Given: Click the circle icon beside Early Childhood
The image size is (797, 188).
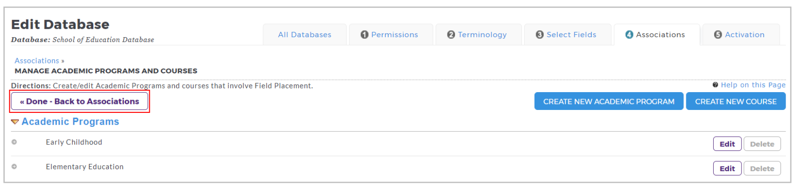Looking at the screenshot, I should coord(14,142).
